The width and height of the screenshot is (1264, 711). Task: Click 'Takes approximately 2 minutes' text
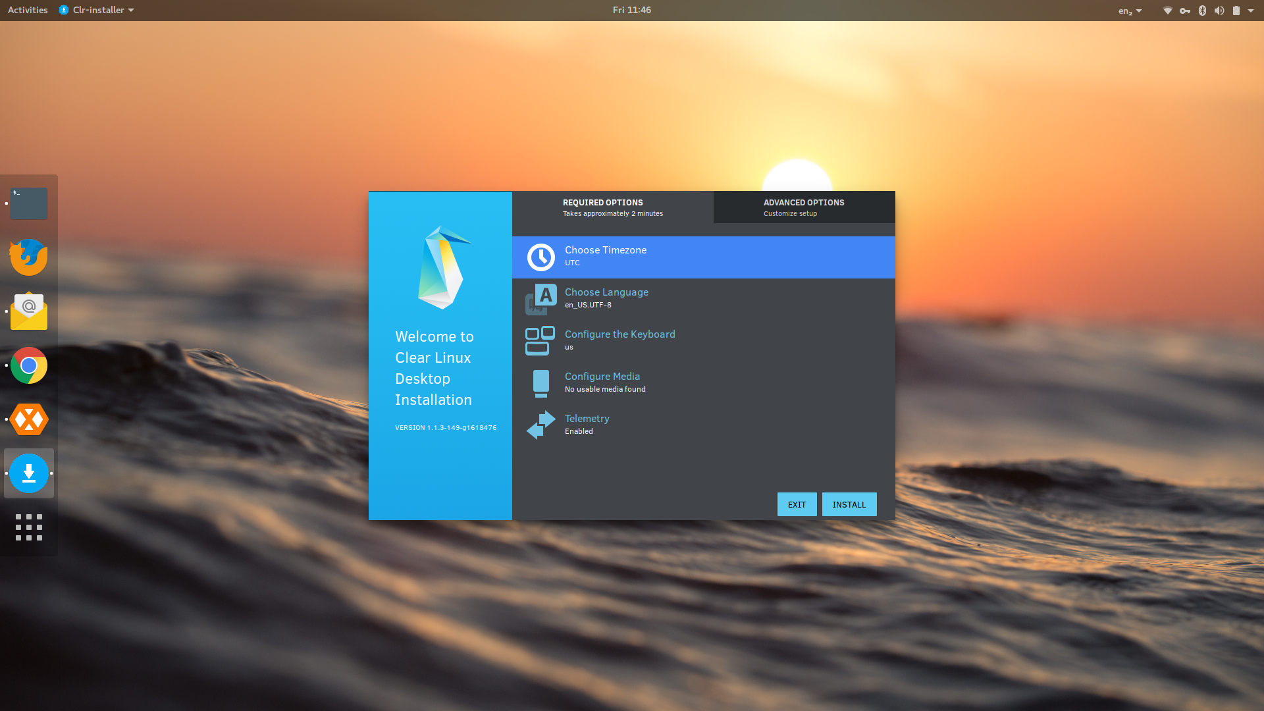(613, 213)
